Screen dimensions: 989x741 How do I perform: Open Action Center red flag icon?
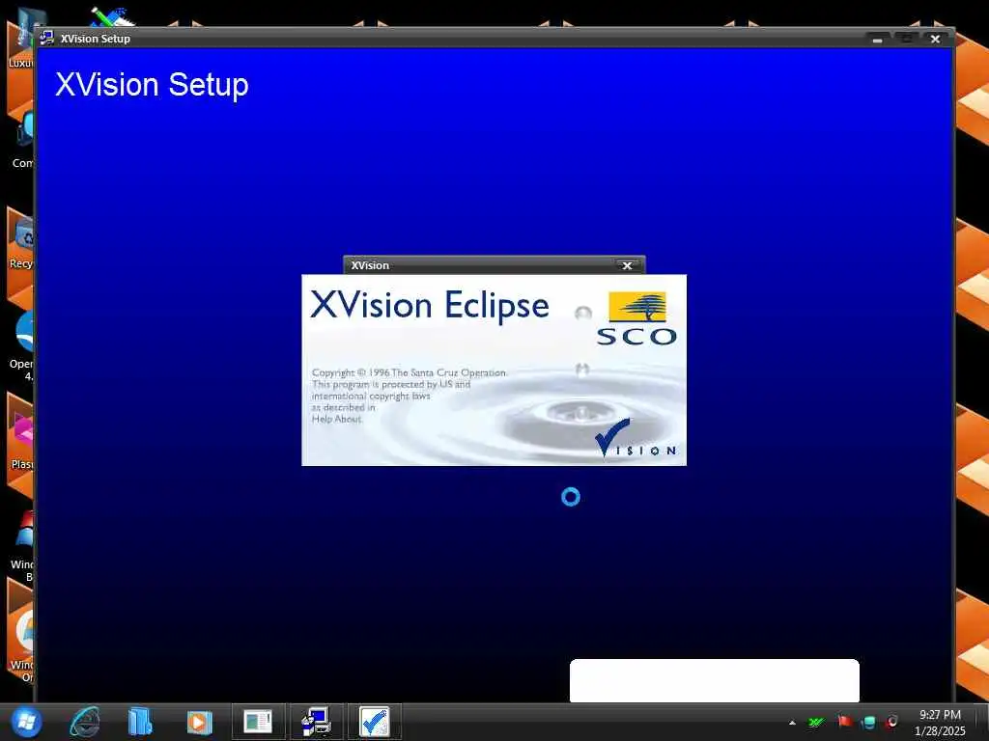844,722
